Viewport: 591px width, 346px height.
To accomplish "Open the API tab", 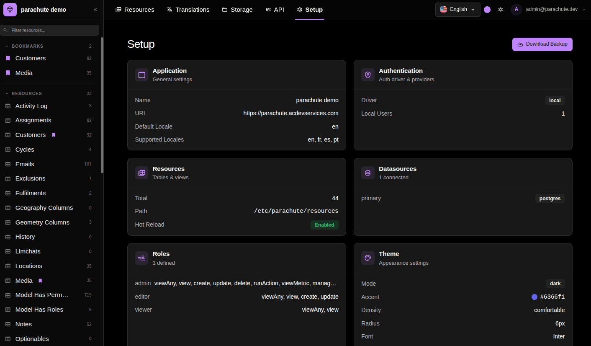I will pyautogui.click(x=275, y=10).
